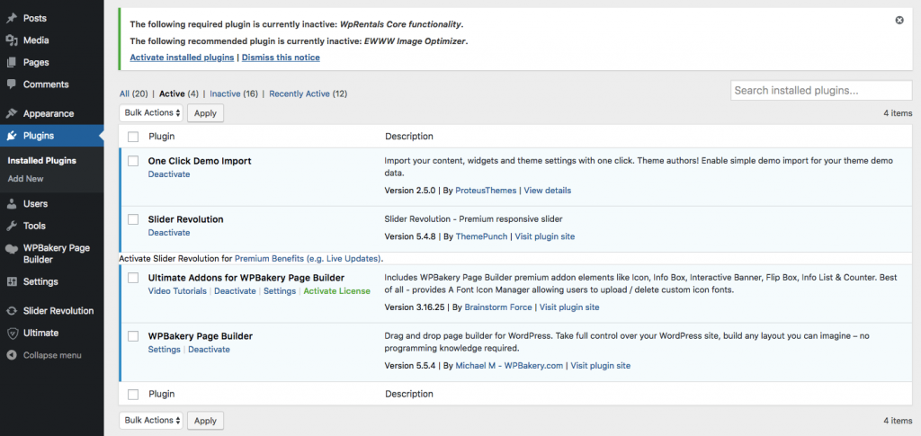Click the Plugins plug icon
921x436 pixels.
[11, 136]
